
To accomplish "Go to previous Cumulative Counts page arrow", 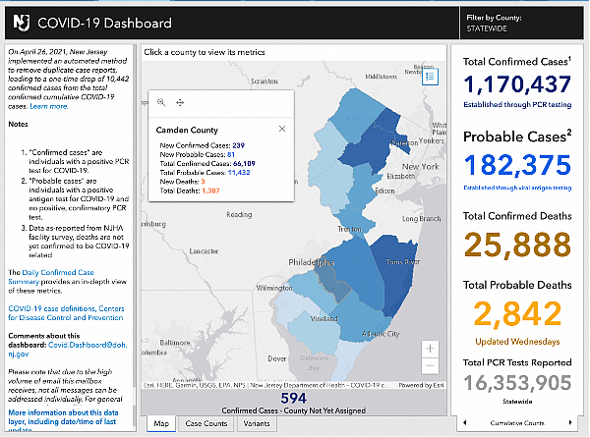I will (466, 421).
